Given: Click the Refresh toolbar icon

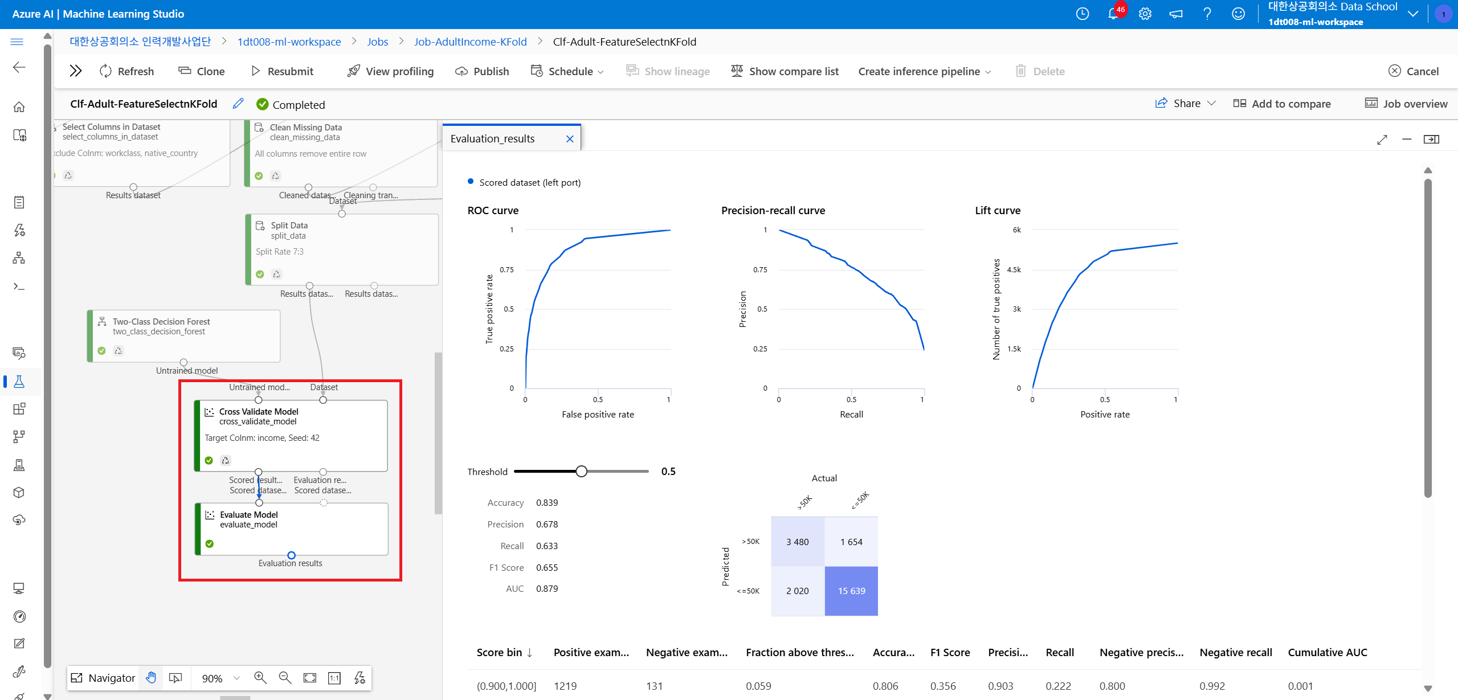Looking at the screenshot, I should click(x=105, y=71).
